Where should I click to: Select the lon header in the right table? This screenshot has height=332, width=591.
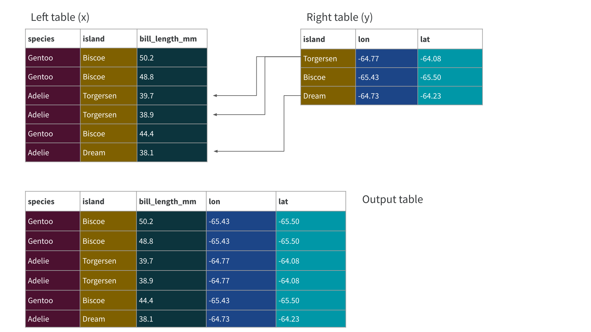click(386, 39)
